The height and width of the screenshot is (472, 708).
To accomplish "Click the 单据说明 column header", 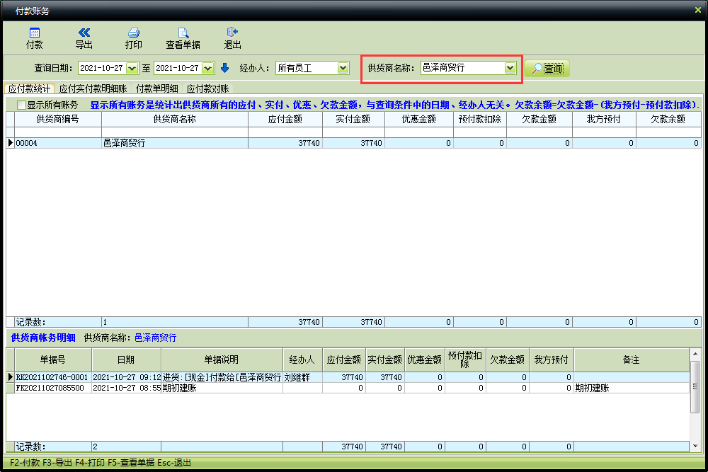I will [x=222, y=359].
